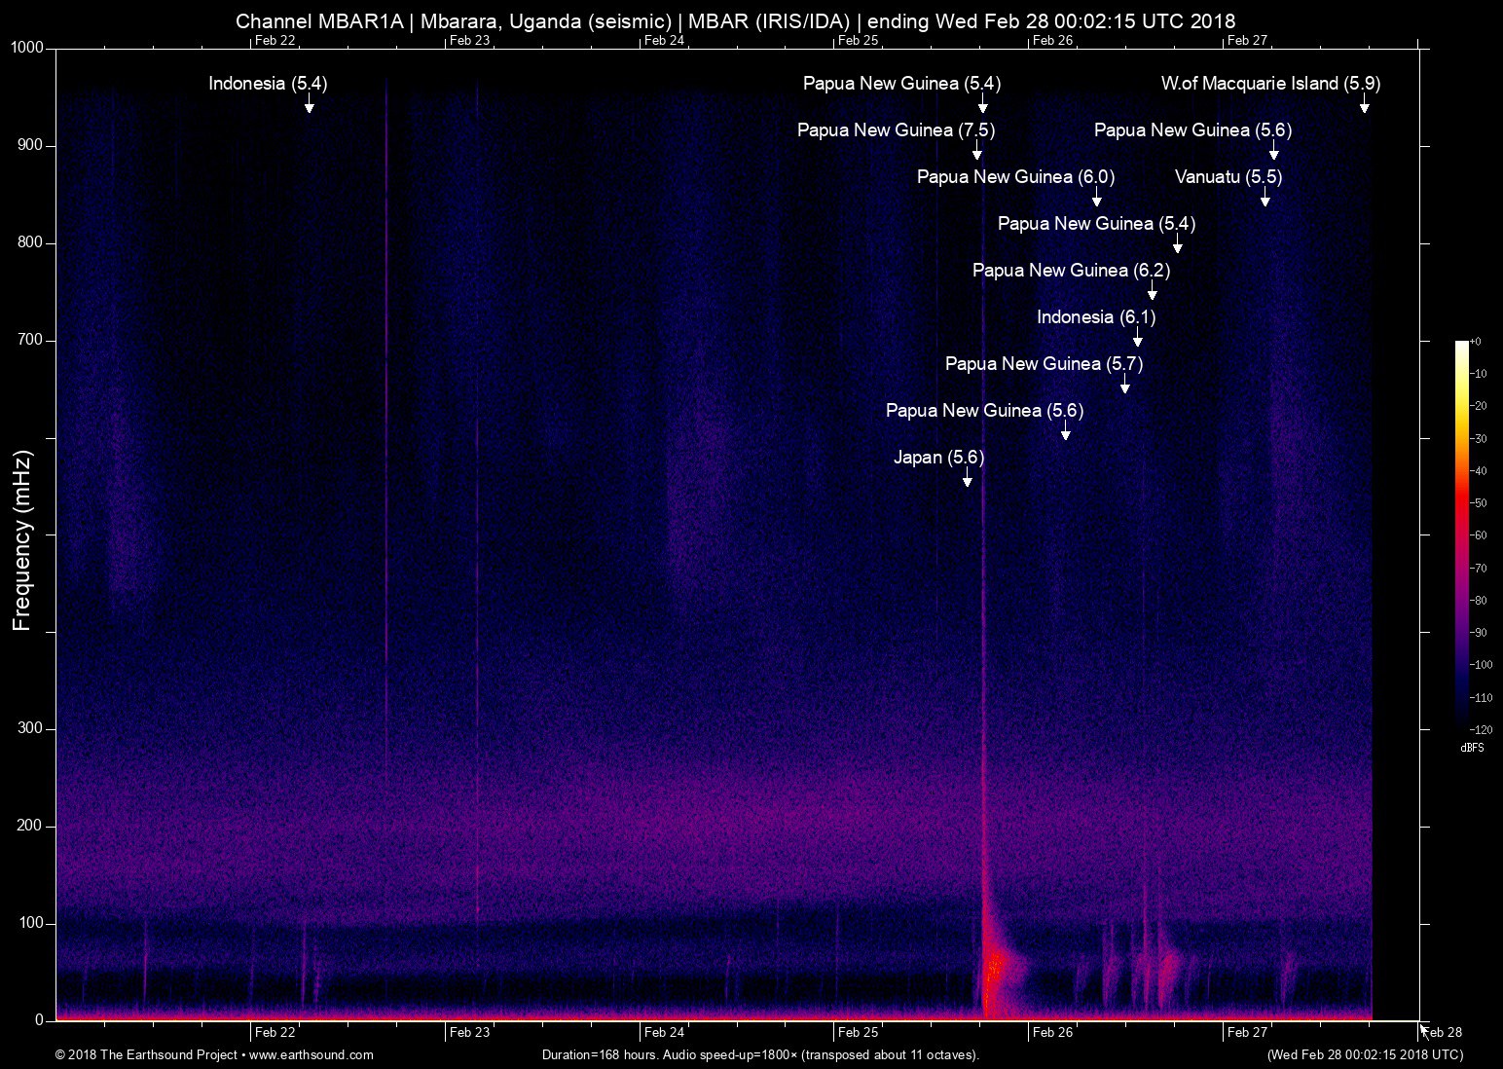Select arrow below Papua New Guinea (6.0)
This screenshot has width=1503, height=1069.
pyautogui.click(x=1096, y=198)
